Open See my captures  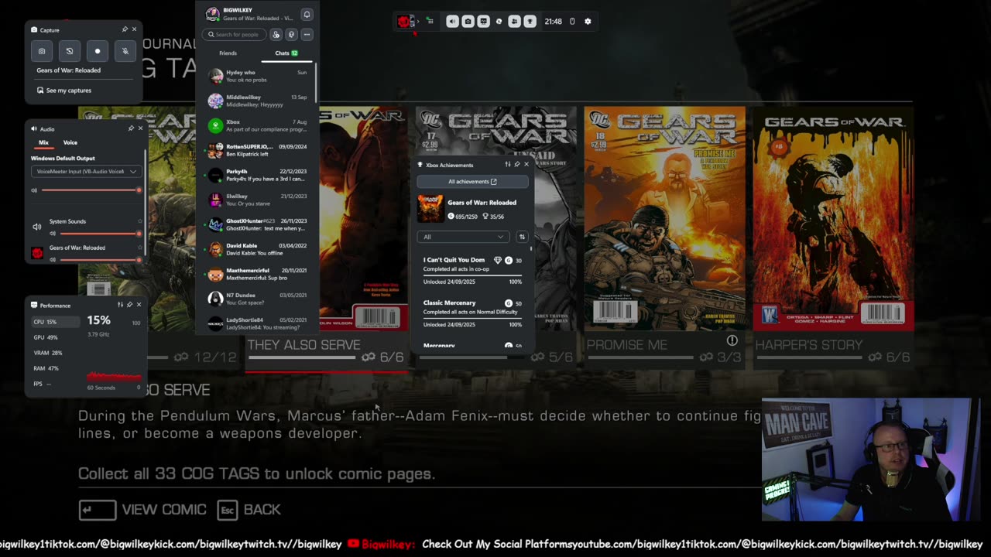point(64,91)
